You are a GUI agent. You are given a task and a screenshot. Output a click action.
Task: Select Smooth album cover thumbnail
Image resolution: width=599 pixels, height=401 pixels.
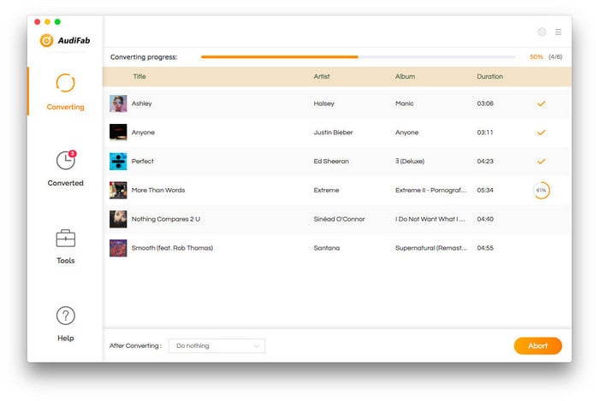click(118, 248)
